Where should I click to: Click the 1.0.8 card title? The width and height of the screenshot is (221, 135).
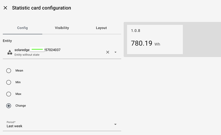point(135,30)
